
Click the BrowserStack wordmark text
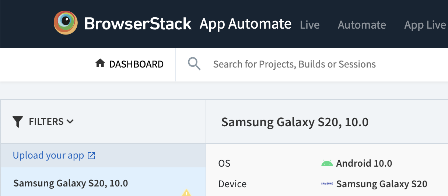138,24
